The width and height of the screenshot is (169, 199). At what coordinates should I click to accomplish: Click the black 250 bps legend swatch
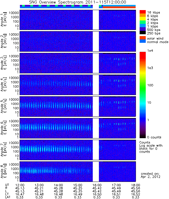143,32
